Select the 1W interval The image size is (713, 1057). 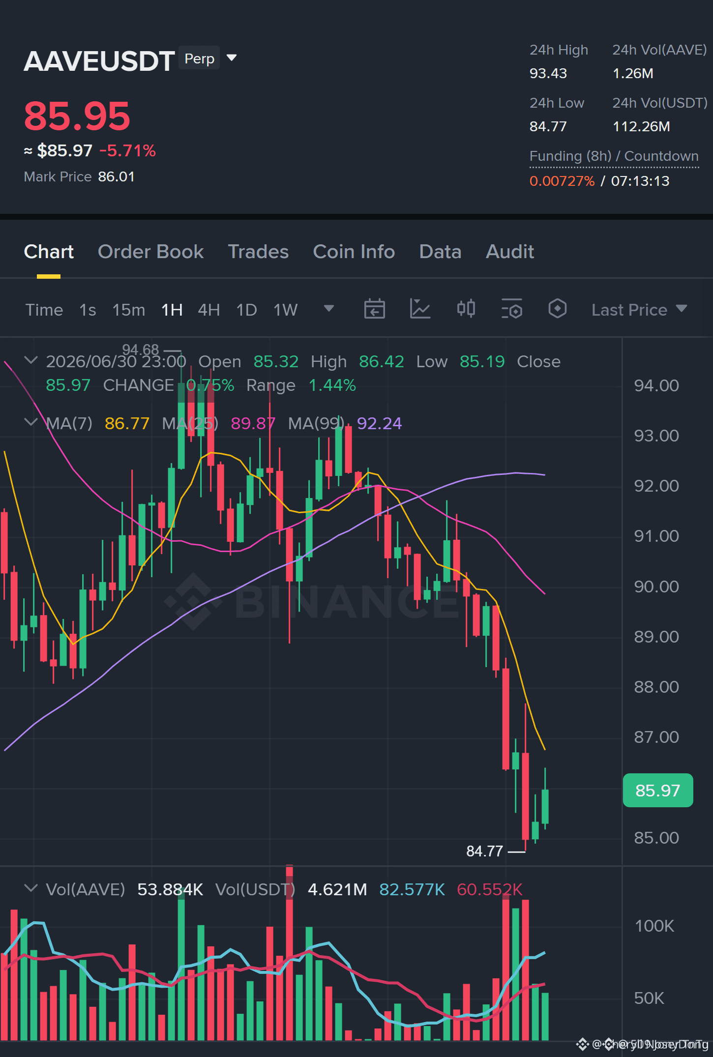click(x=286, y=310)
